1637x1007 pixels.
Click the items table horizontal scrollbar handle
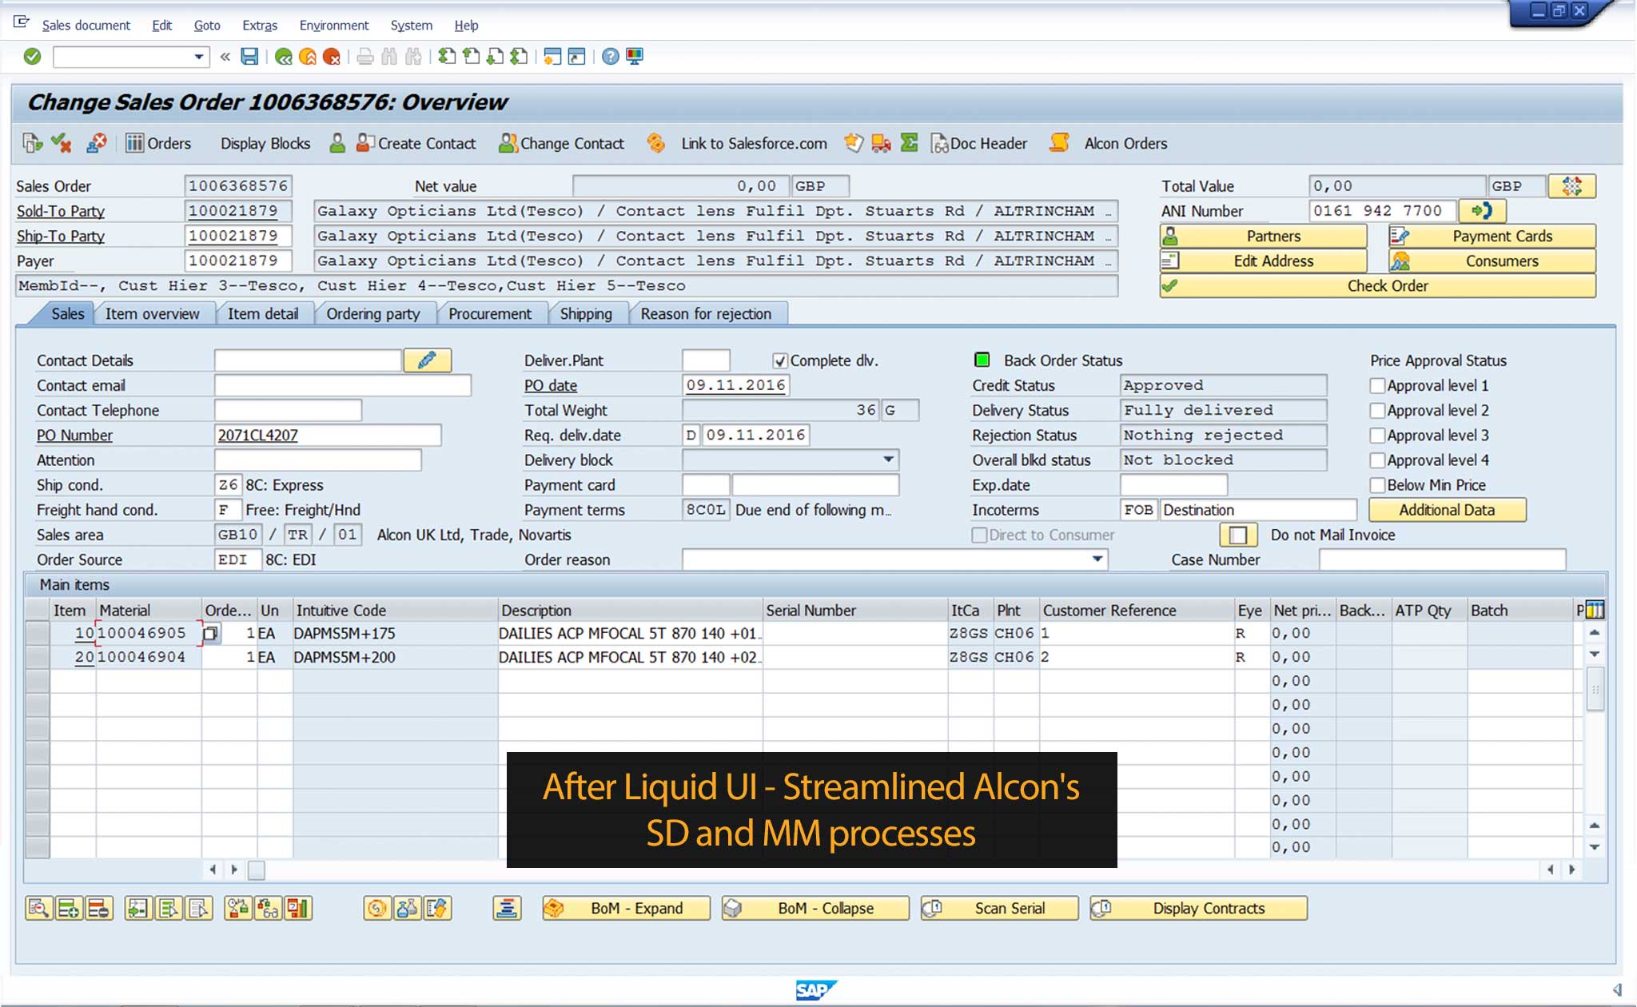click(x=257, y=870)
